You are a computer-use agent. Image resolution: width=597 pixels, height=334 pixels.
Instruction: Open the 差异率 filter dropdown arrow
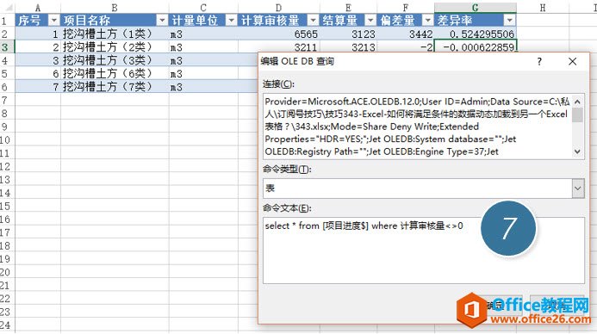(509, 21)
